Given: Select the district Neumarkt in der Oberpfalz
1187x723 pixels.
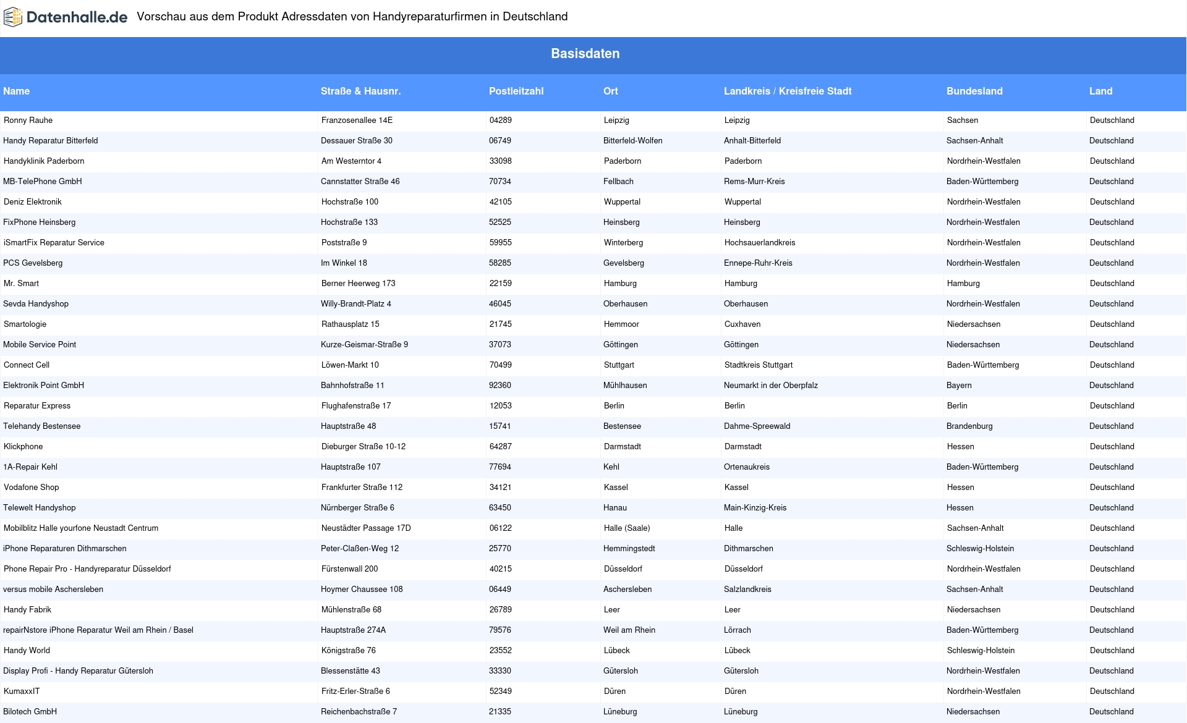Looking at the screenshot, I should [x=771, y=386].
